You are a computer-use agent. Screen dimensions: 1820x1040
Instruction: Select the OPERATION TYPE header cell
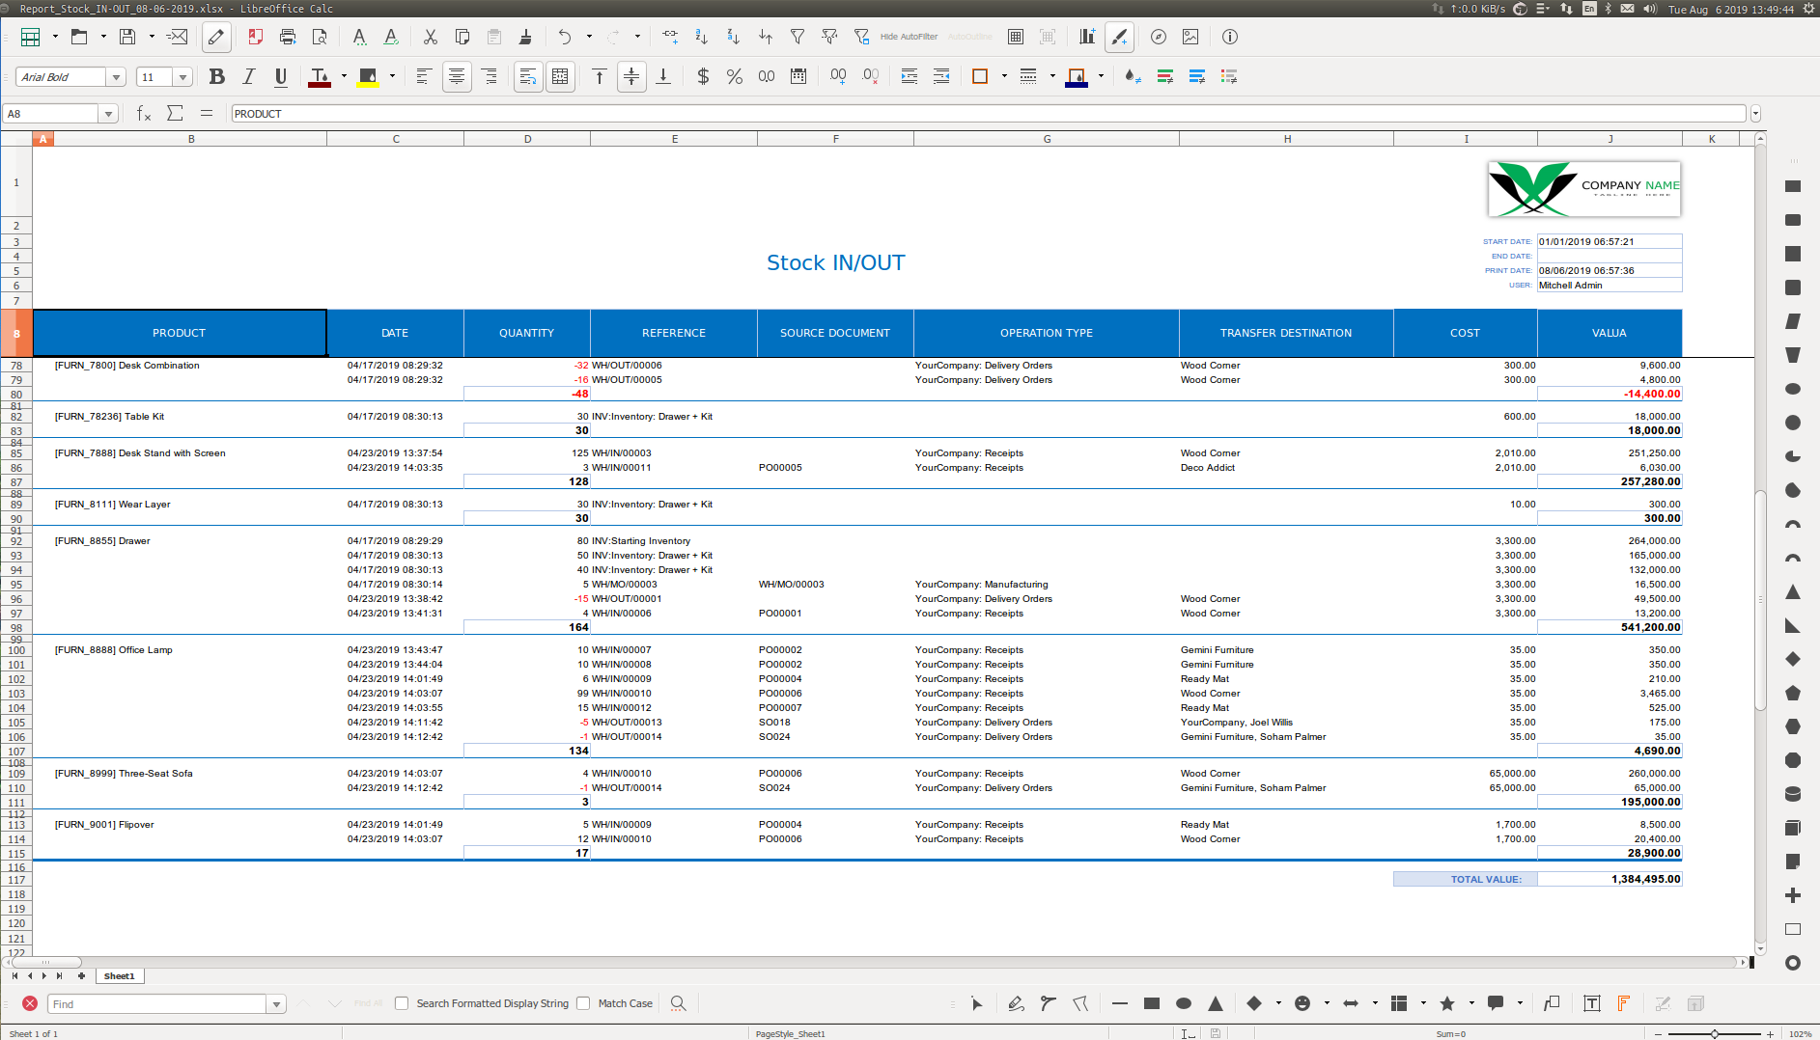point(1047,333)
